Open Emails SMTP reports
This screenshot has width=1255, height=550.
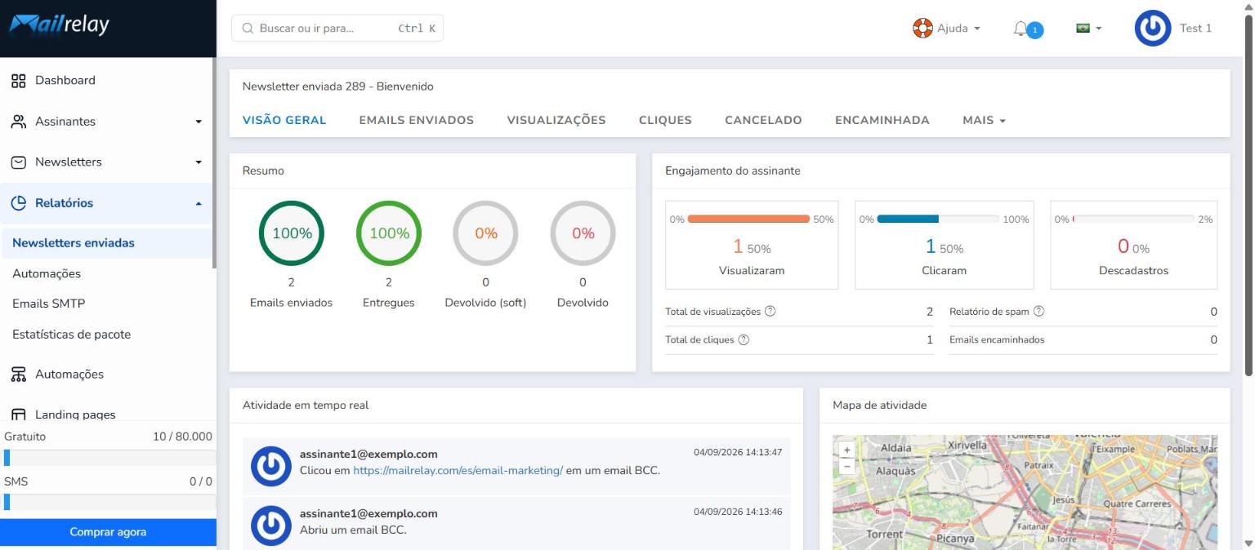(49, 304)
